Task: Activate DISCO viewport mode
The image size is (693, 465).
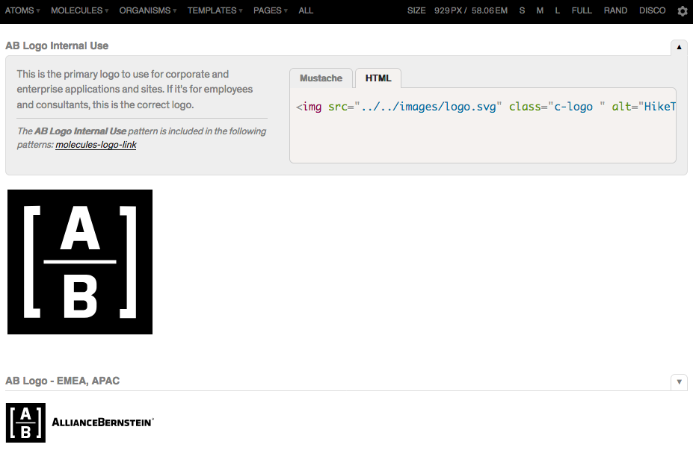Action: (x=653, y=10)
